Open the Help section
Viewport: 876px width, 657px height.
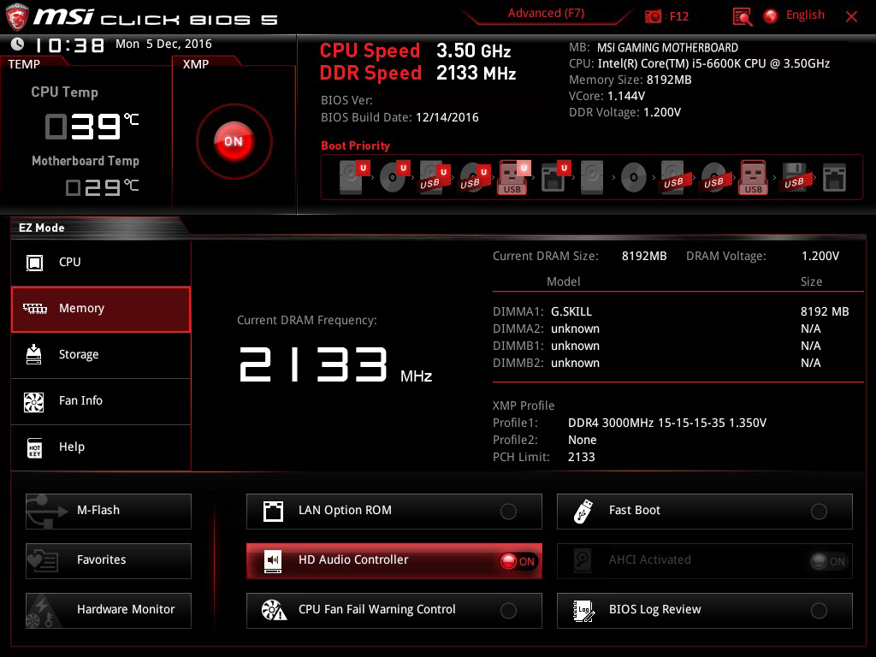click(x=101, y=447)
